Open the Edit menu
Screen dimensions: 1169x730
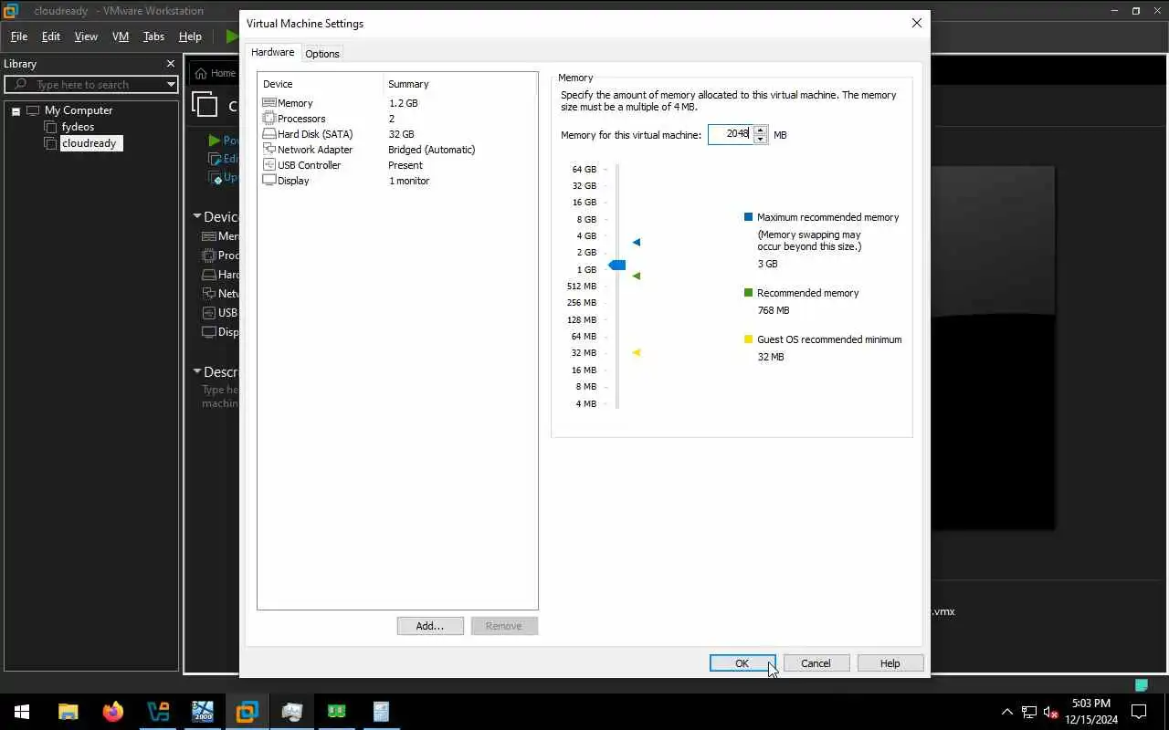[51, 36]
